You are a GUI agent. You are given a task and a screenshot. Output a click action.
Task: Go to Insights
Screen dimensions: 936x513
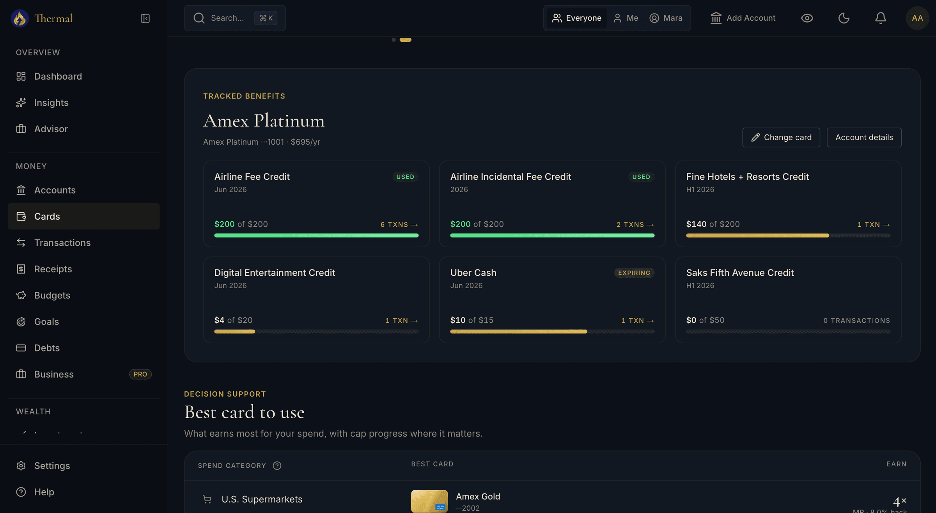click(83, 103)
